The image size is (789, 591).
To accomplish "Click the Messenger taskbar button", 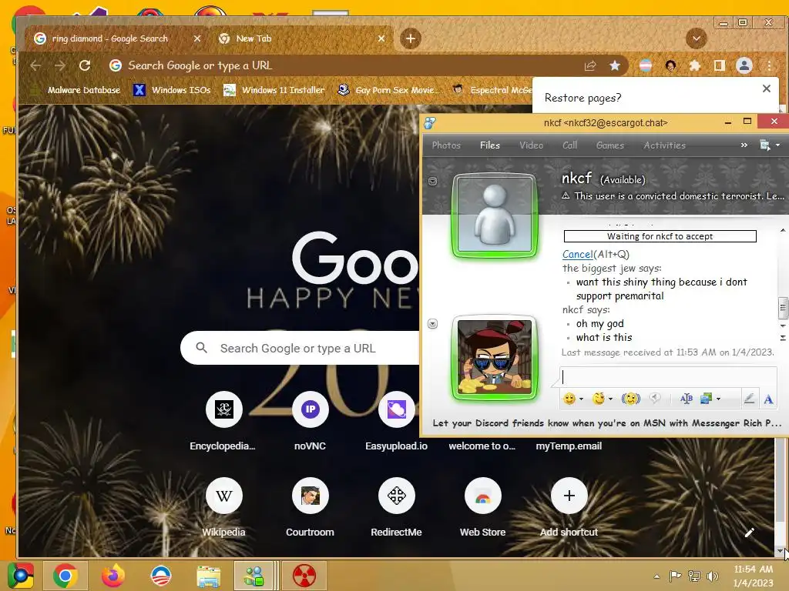I will pyautogui.click(x=253, y=576).
